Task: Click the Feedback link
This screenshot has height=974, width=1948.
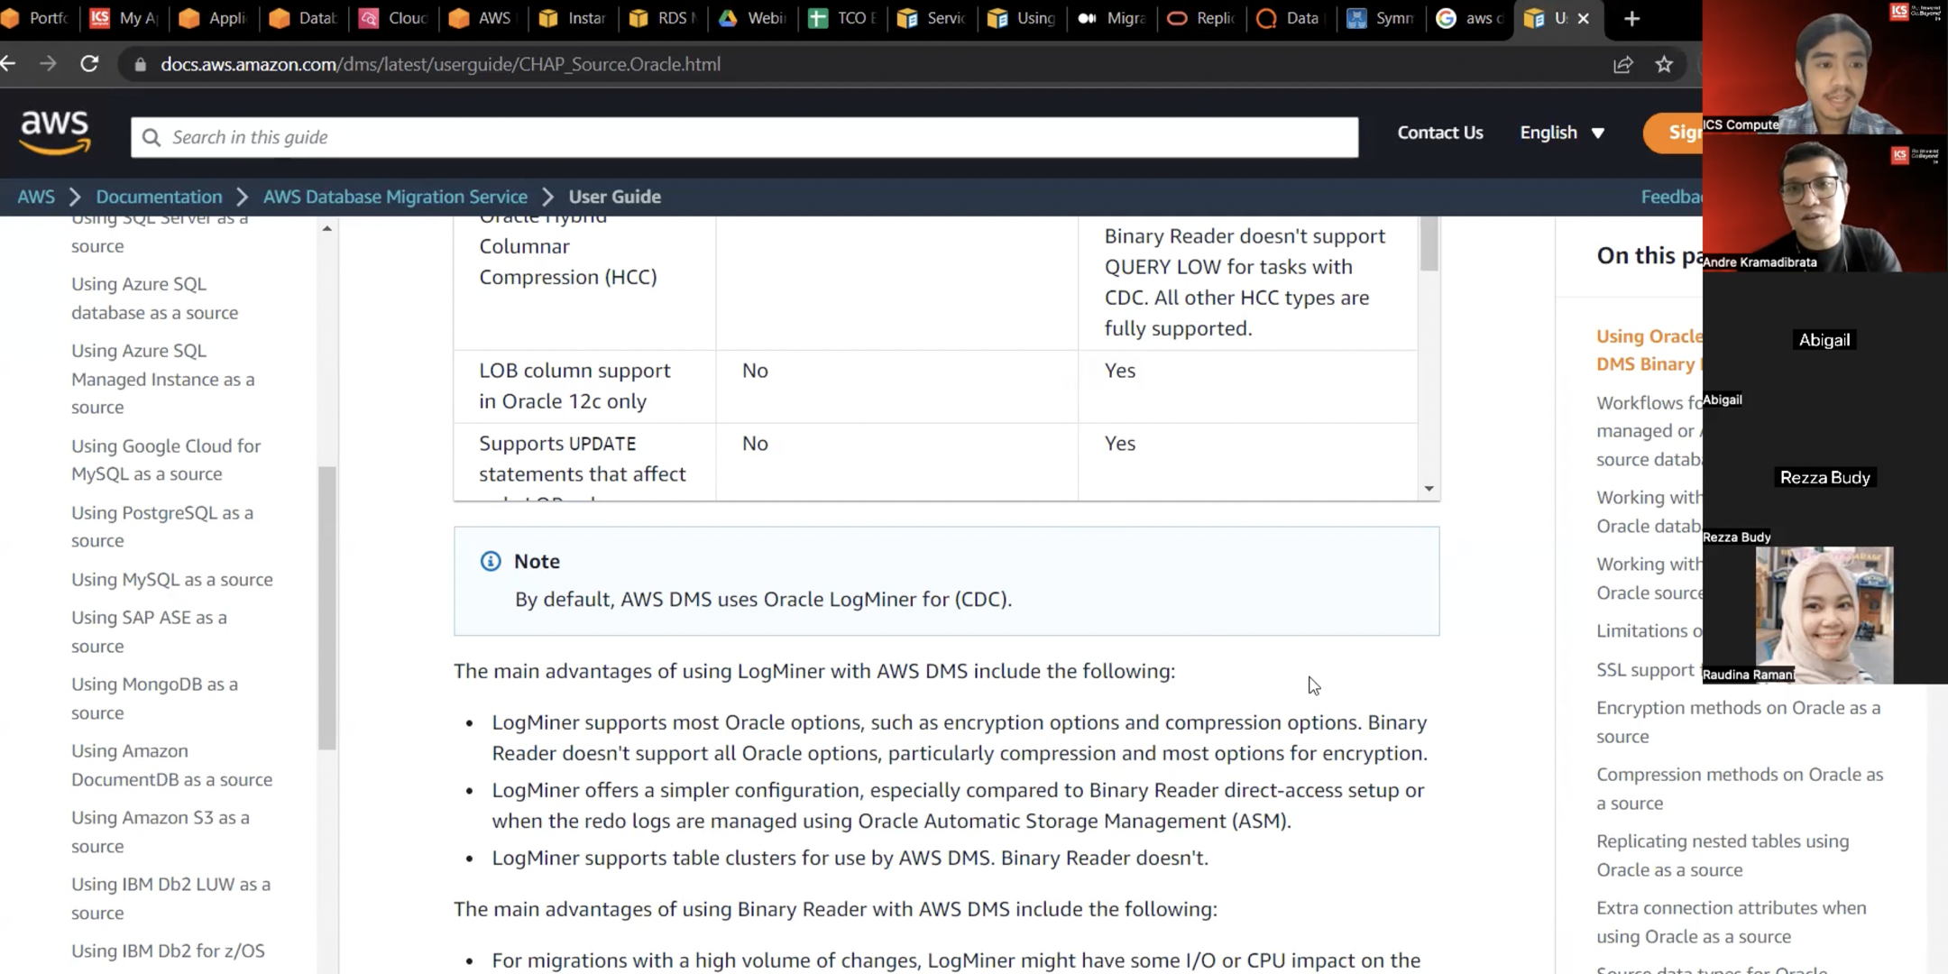Action: point(1671,197)
